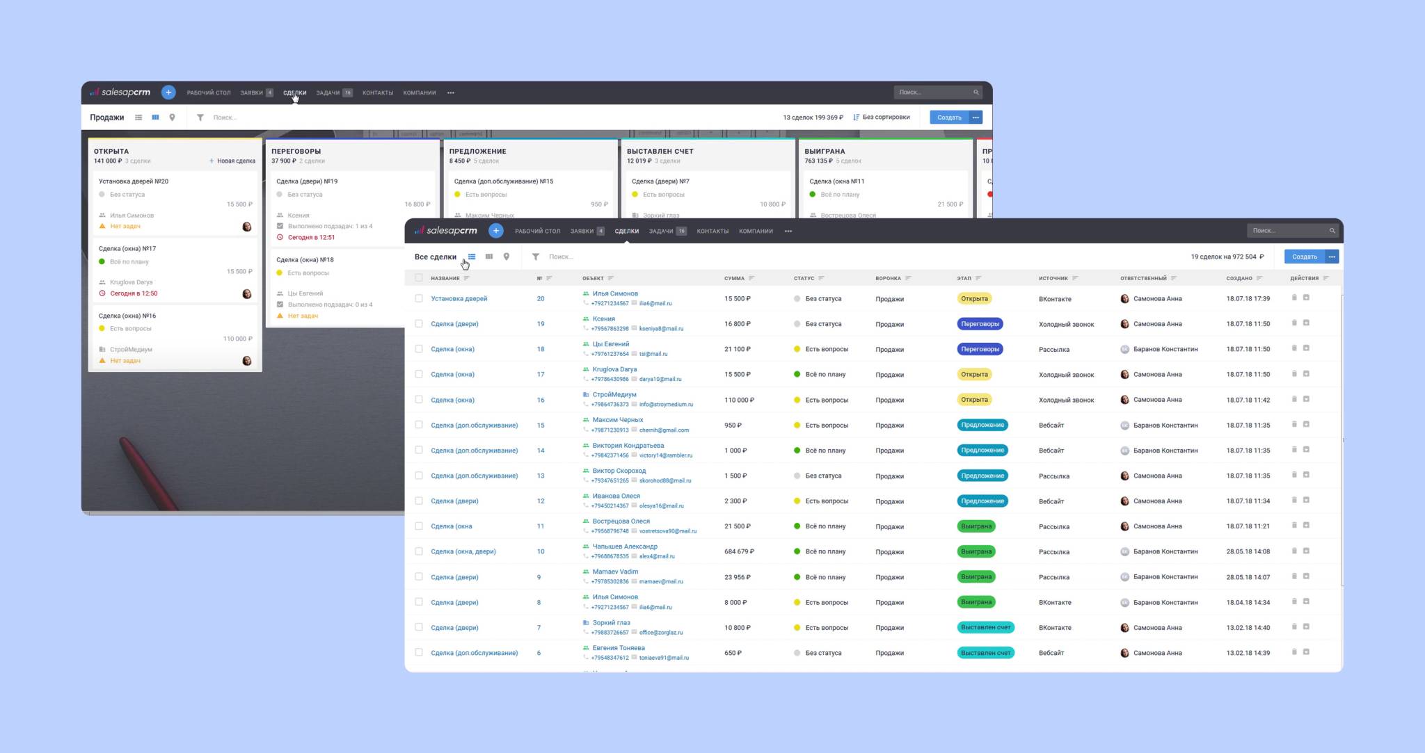Select all deals with header checkbox
This screenshot has height=753, width=1425.
tap(419, 278)
